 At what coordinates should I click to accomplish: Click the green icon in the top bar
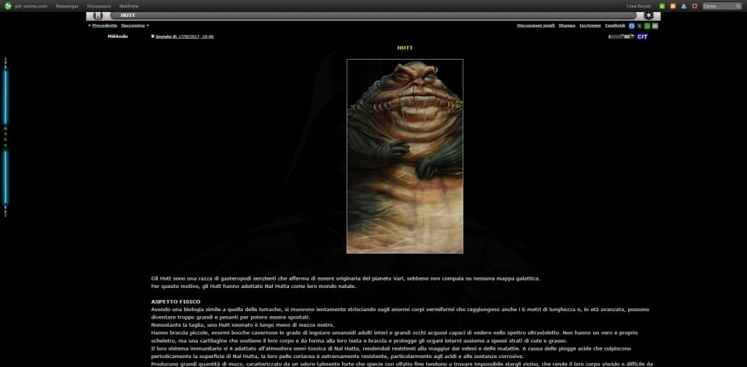click(x=662, y=6)
